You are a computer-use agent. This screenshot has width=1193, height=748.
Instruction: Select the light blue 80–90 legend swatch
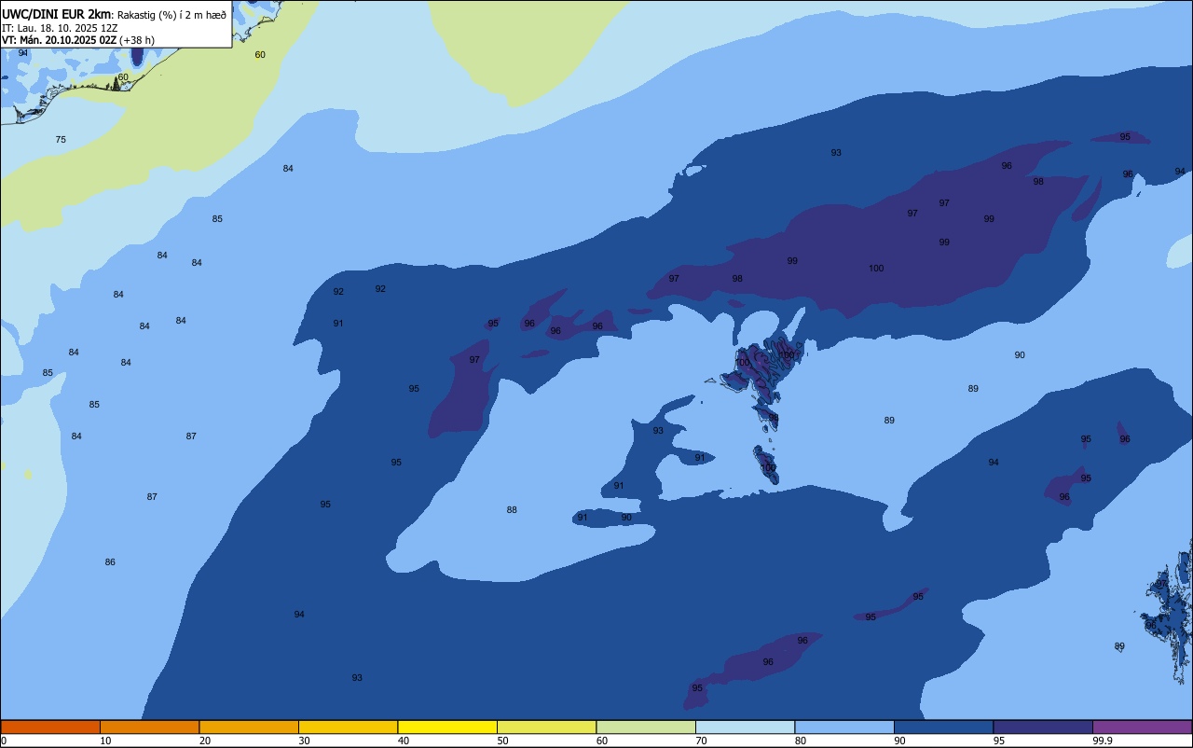(x=844, y=727)
